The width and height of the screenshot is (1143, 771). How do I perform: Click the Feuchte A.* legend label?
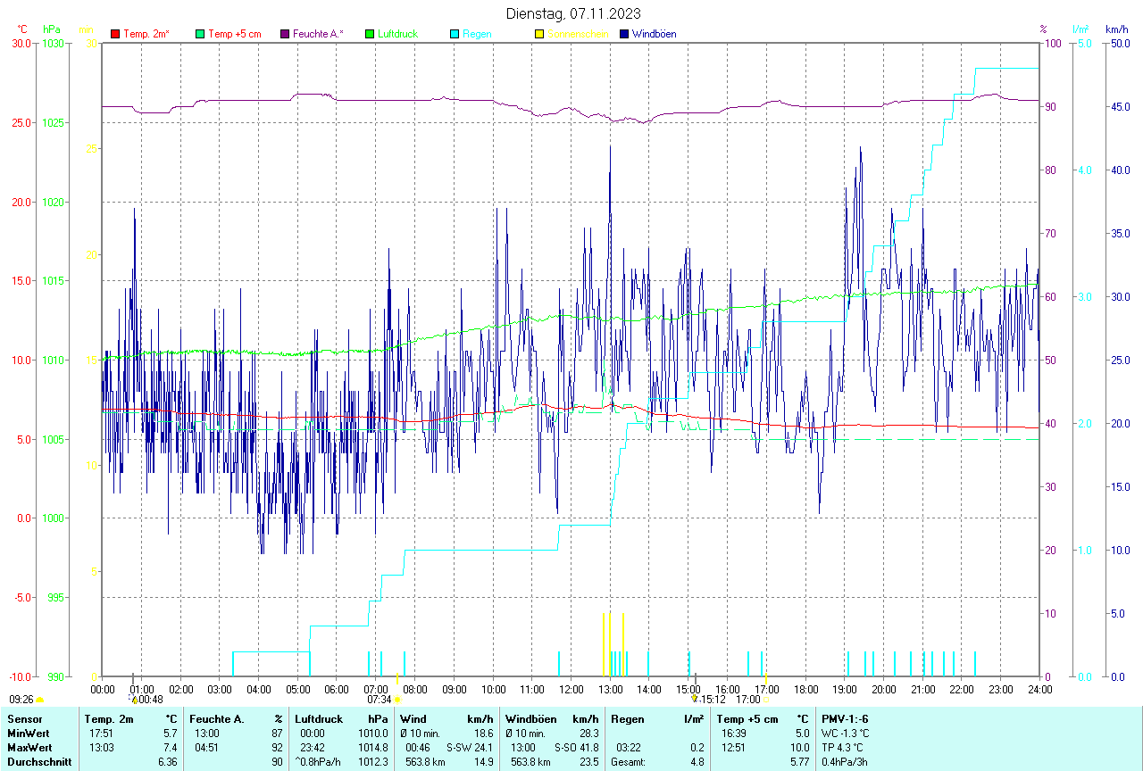point(318,34)
